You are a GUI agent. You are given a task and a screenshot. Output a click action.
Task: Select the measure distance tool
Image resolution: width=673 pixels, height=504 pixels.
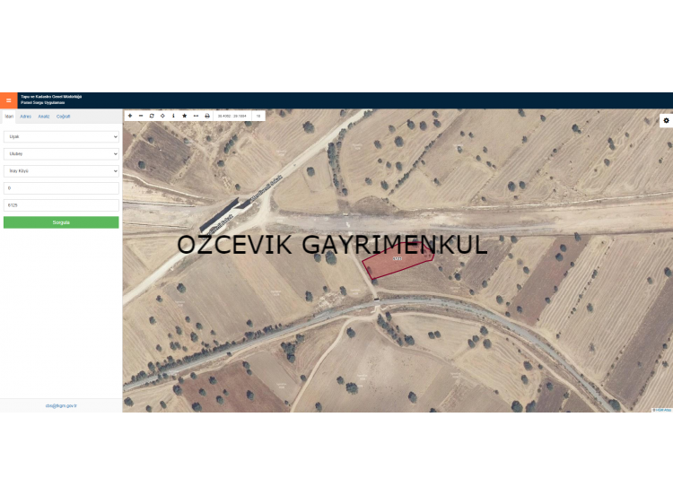(196, 116)
